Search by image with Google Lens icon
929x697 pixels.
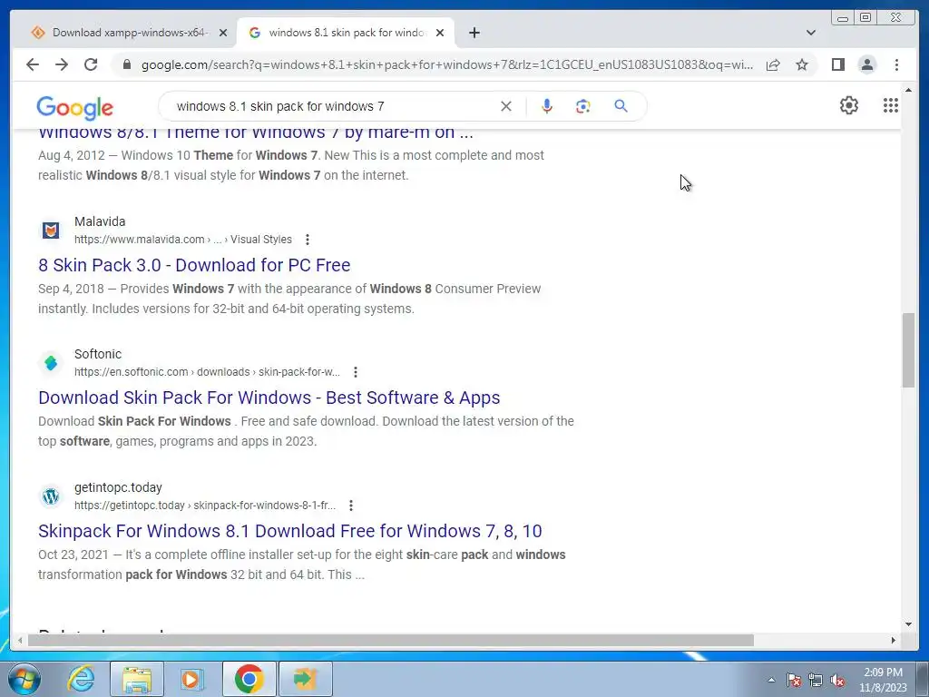[583, 106]
